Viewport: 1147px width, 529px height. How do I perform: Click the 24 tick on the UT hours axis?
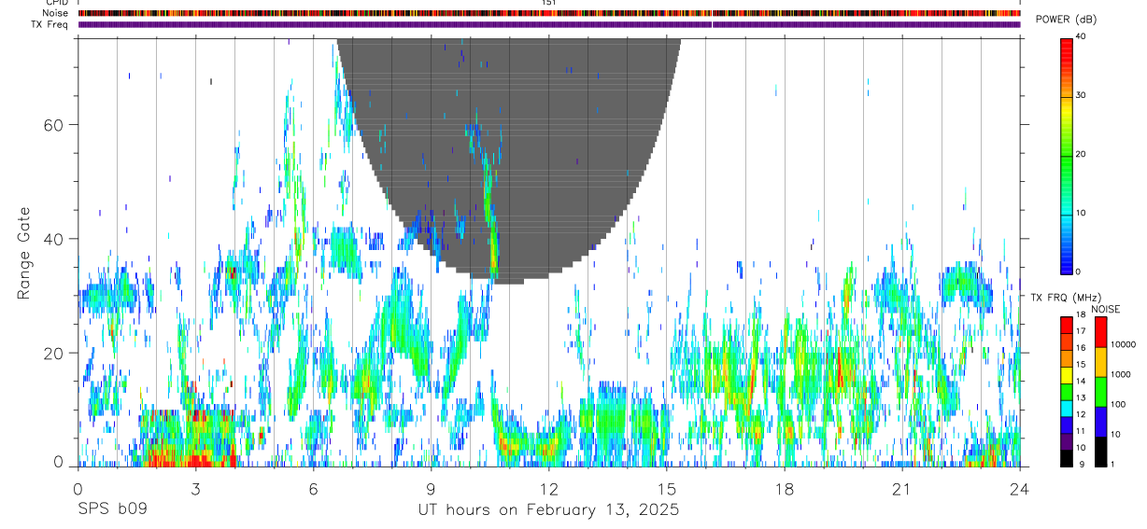[1020, 489]
